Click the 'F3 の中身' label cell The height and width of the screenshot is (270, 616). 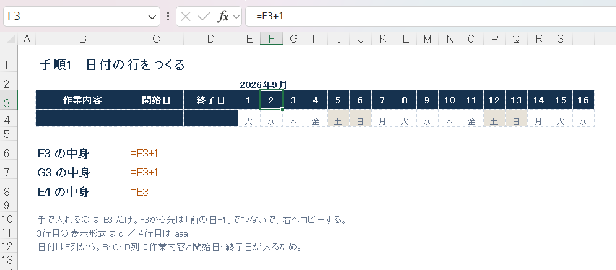click(x=63, y=154)
